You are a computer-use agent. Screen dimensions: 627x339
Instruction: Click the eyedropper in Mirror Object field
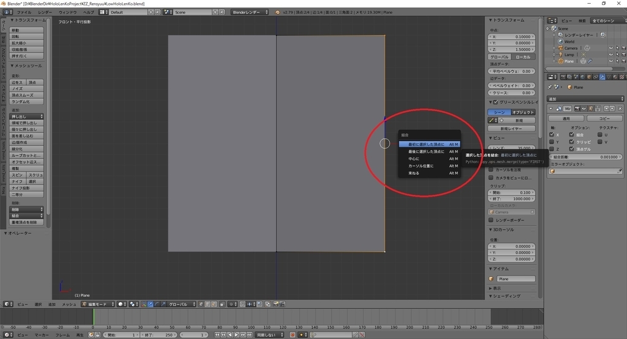[x=620, y=171]
